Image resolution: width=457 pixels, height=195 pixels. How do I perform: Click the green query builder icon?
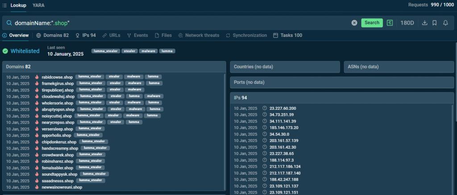point(390,23)
